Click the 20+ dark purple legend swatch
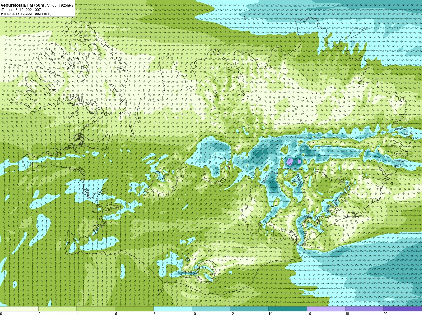Image resolution: width=422 pixels, height=316 pixels. click(402, 309)
